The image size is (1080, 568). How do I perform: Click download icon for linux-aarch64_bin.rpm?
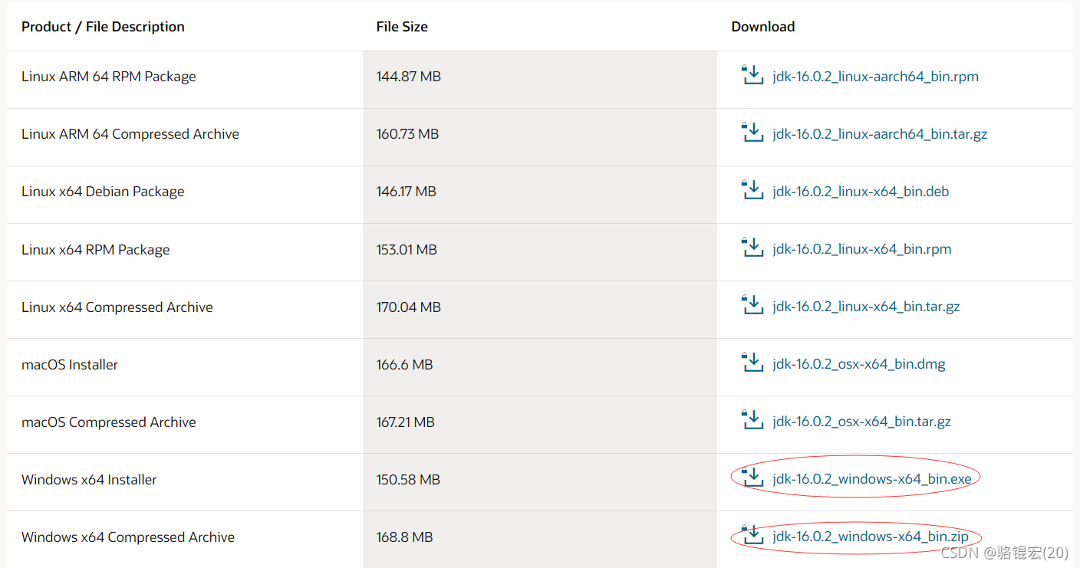753,75
